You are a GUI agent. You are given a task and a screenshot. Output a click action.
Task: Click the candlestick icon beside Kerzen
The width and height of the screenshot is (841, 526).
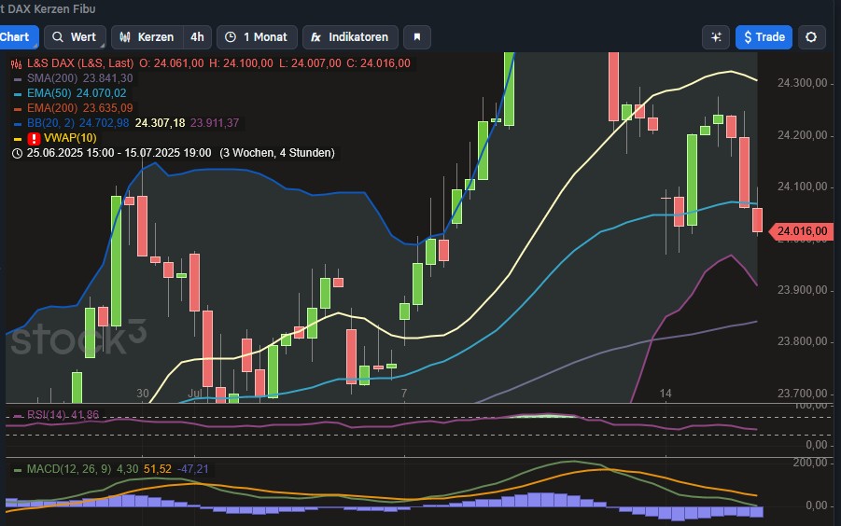(125, 37)
